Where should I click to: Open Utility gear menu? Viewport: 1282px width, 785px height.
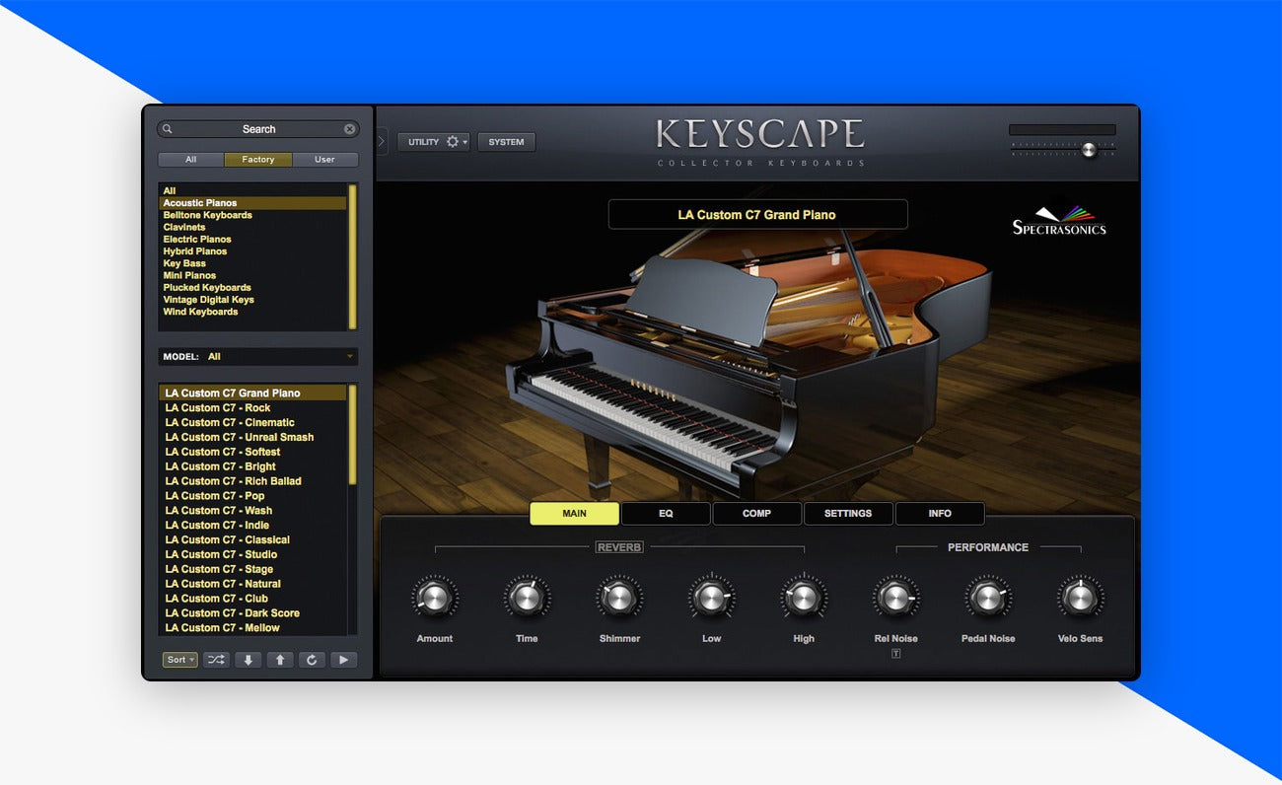coord(434,142)
